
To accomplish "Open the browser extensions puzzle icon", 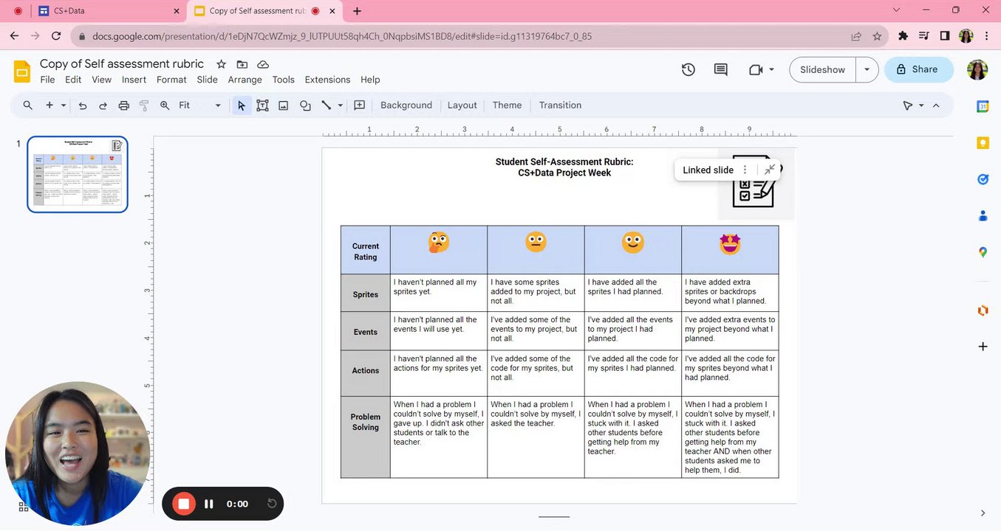I will [903, 35].
